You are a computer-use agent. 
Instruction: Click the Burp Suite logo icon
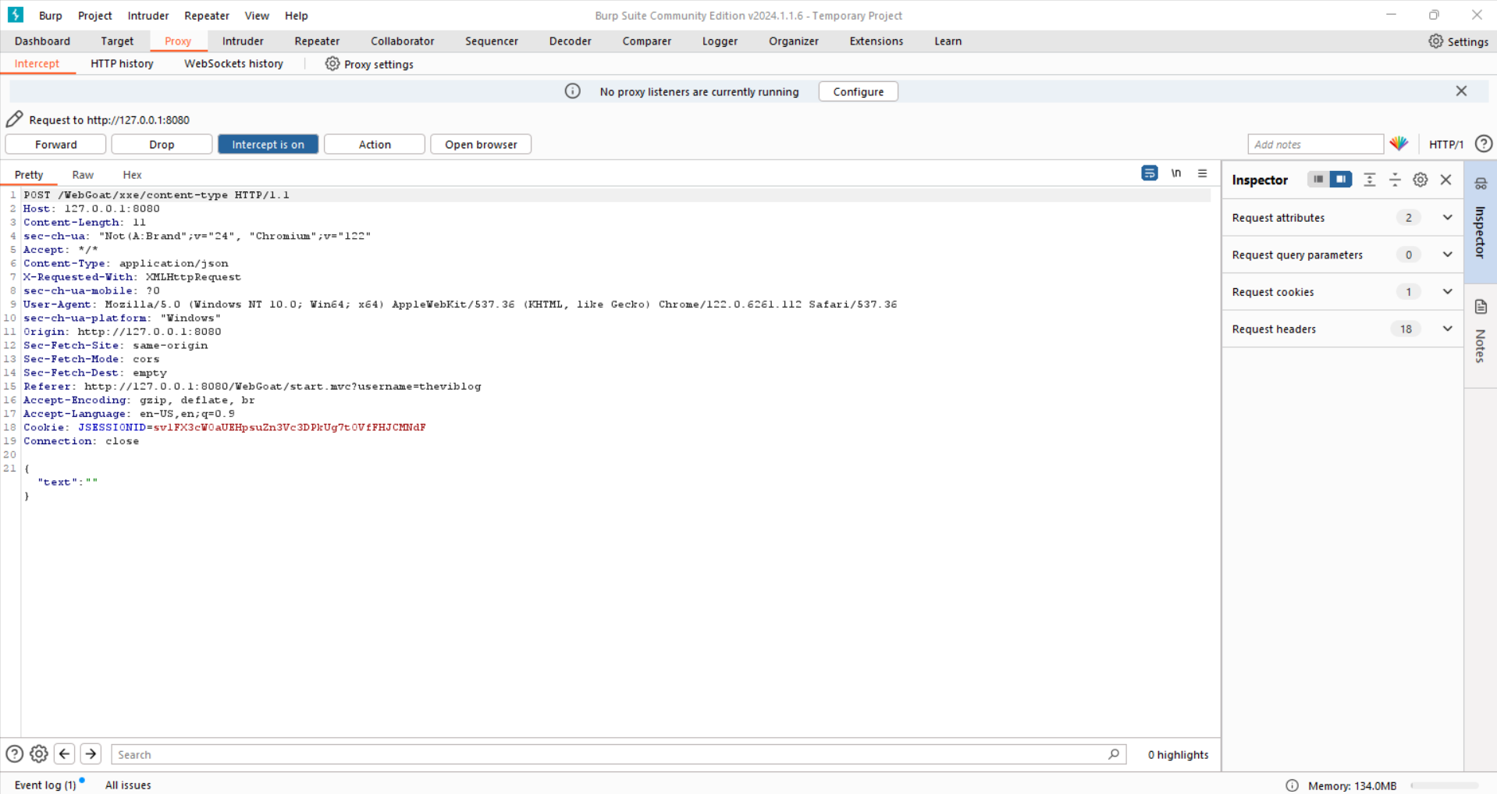pyautogui.click(x=16, y=15)
